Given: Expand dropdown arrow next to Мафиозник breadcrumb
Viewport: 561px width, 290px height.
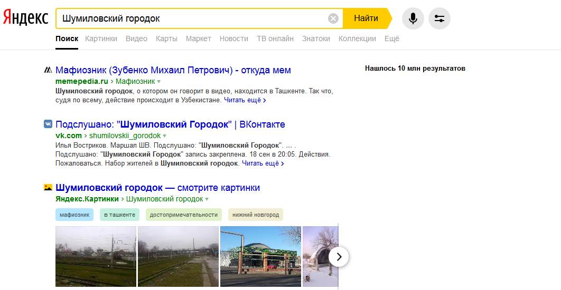Looking at the screenshot, I should point(159,81).
